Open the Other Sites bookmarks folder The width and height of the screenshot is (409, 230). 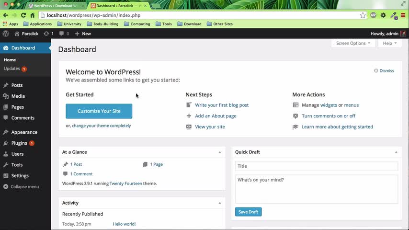pyautogui.click(x=220, y=24)
